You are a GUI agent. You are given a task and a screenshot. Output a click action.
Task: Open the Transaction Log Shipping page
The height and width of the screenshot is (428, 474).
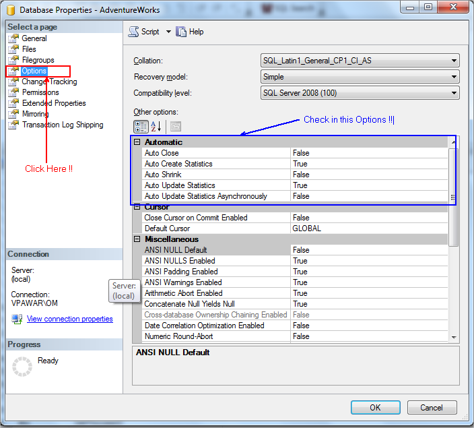[x=63, y=125]
